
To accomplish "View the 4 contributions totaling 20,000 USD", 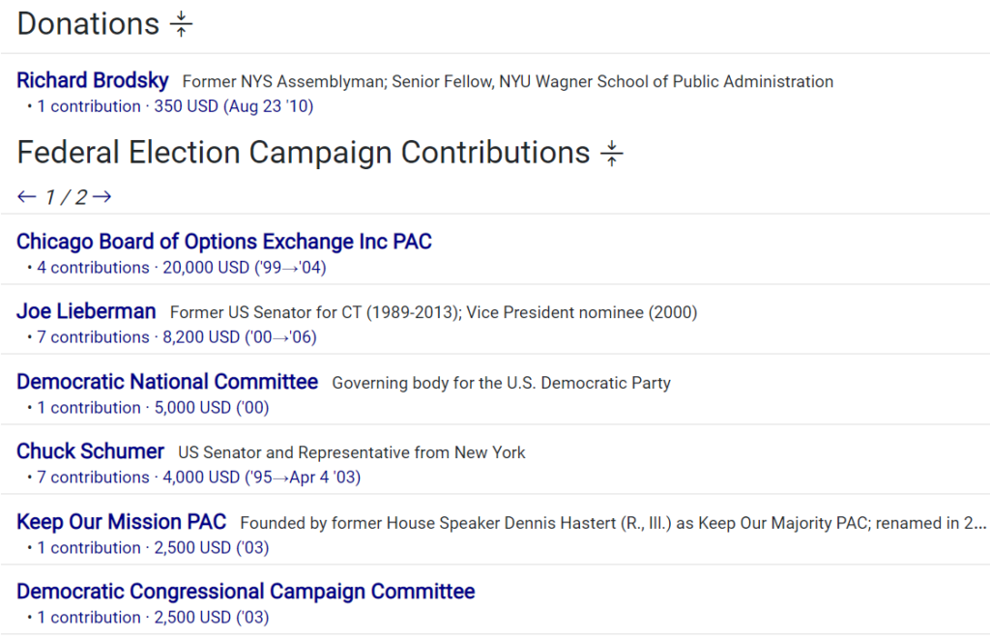I will 182,268.
